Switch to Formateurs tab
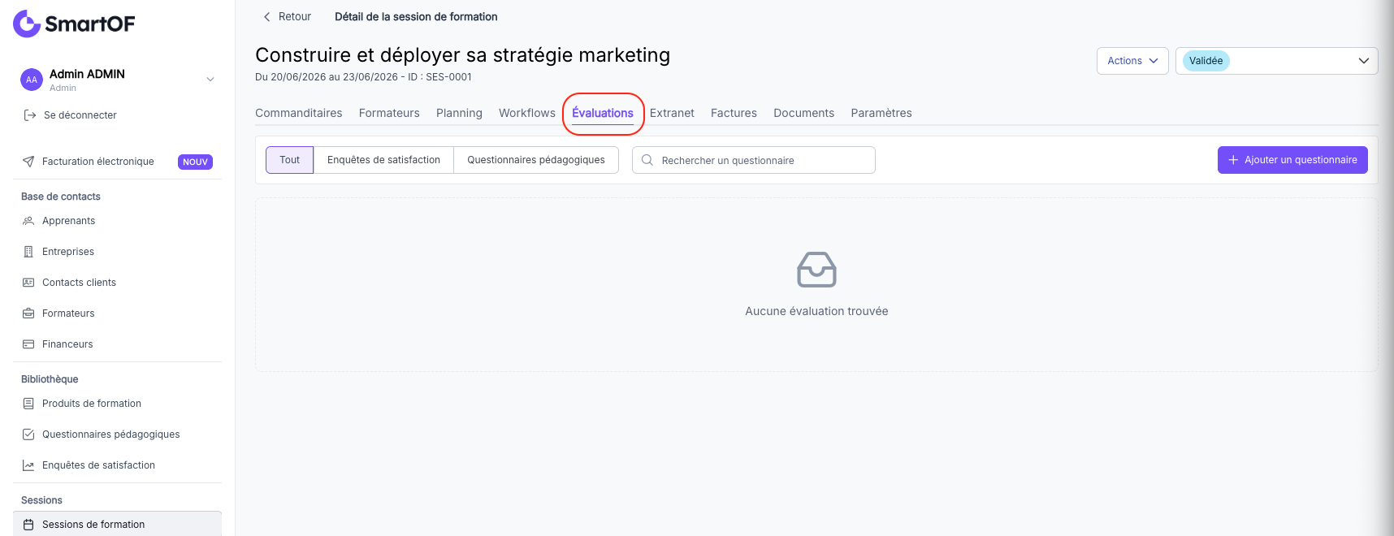 [389, 113]
